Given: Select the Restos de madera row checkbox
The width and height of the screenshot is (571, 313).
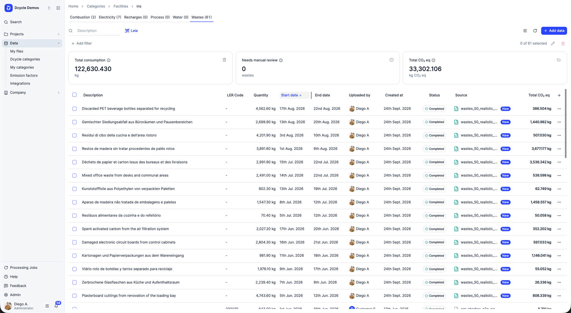Looking at the screenshot, I should coord(74,149).
